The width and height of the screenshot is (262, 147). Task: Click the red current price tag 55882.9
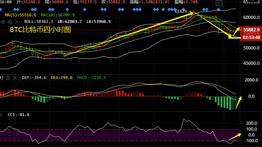(251, 29)
